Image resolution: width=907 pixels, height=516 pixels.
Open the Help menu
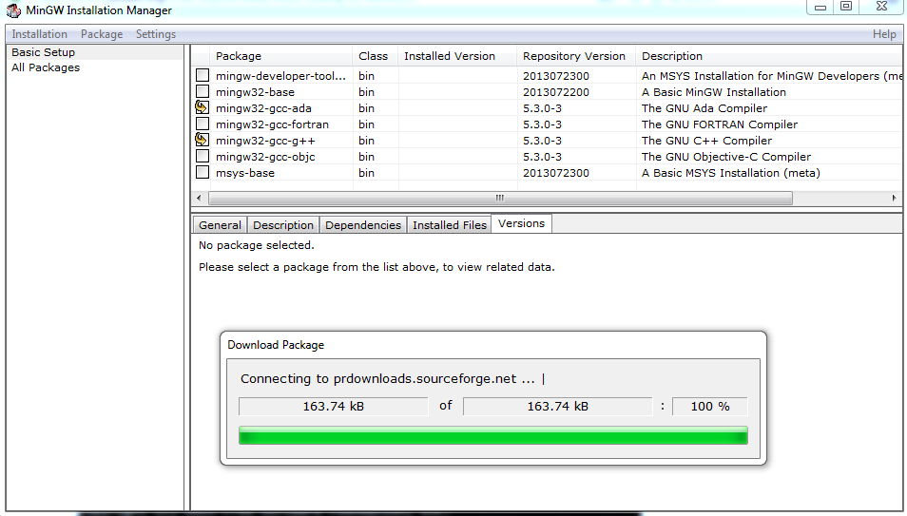click(884, 34)
